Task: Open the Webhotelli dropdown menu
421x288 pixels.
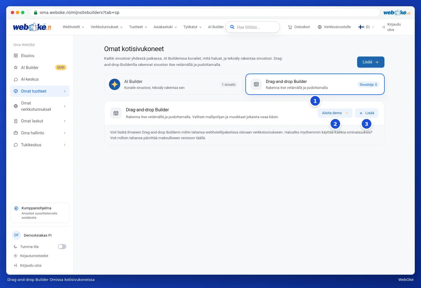Action: pyautogui.click(x=73, y=27)
